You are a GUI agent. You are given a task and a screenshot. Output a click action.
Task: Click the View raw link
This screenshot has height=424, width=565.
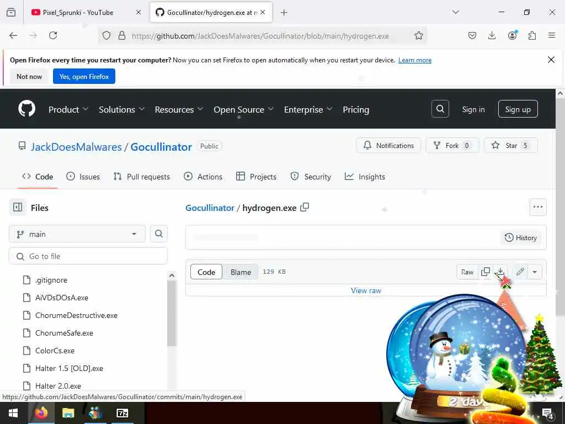366,290
